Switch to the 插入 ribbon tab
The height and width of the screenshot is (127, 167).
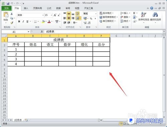pyautogui.click(x=26, y=8)
